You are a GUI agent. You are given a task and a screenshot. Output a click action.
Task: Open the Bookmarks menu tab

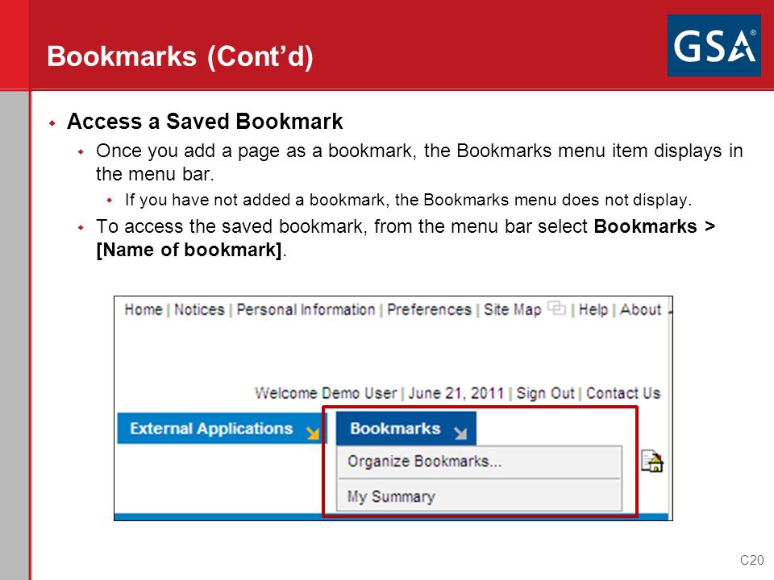click(x=406, y=429)
